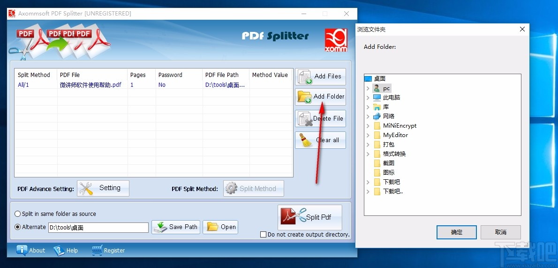Image resolution: width=558 pixels, height=268 pixels.
Task: Select 下载吧.. folder in tree
Action: tap(393, 191)
